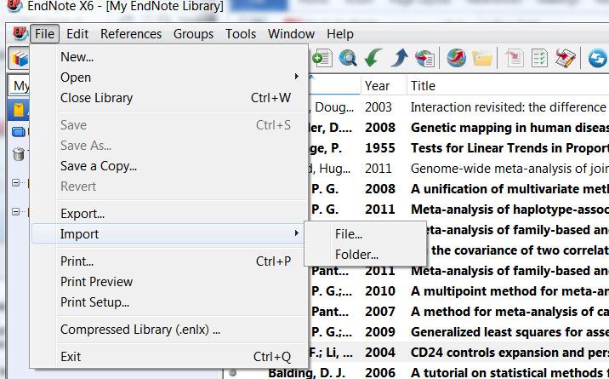Select 'A tutorial on statistical methods' reference
Image resolution: width=609 pixels, height=379 pixels.
[509, 372]
